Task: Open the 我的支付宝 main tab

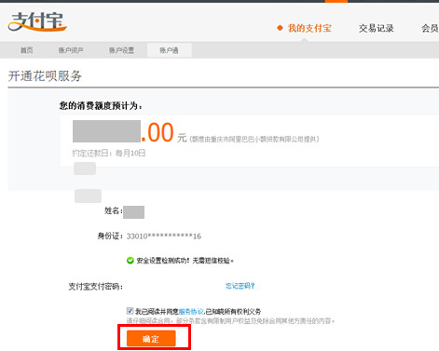Action: tap(309, 28)
